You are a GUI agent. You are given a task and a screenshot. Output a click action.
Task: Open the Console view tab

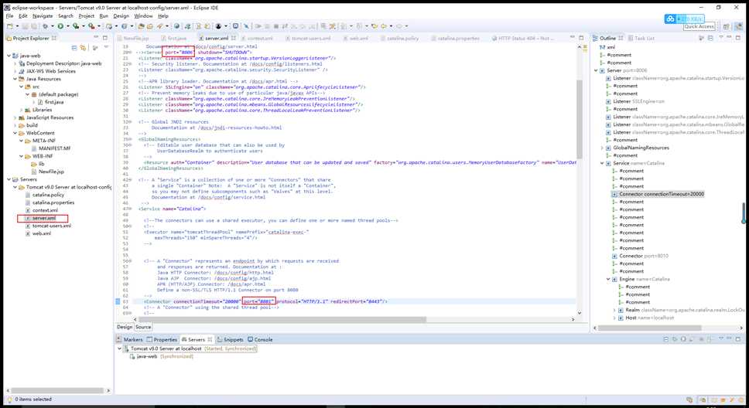tap(260, 340)
